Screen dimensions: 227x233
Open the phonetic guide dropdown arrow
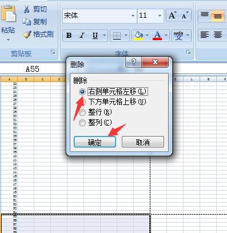[x=188, y=35]
